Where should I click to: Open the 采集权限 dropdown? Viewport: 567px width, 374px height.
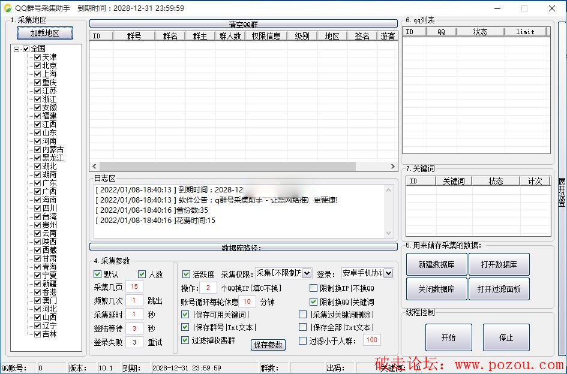coord(307,273)
